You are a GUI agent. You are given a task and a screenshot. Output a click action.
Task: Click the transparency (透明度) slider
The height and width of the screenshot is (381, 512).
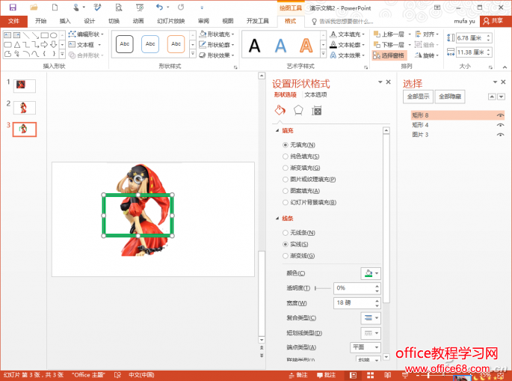coord(323,288)
